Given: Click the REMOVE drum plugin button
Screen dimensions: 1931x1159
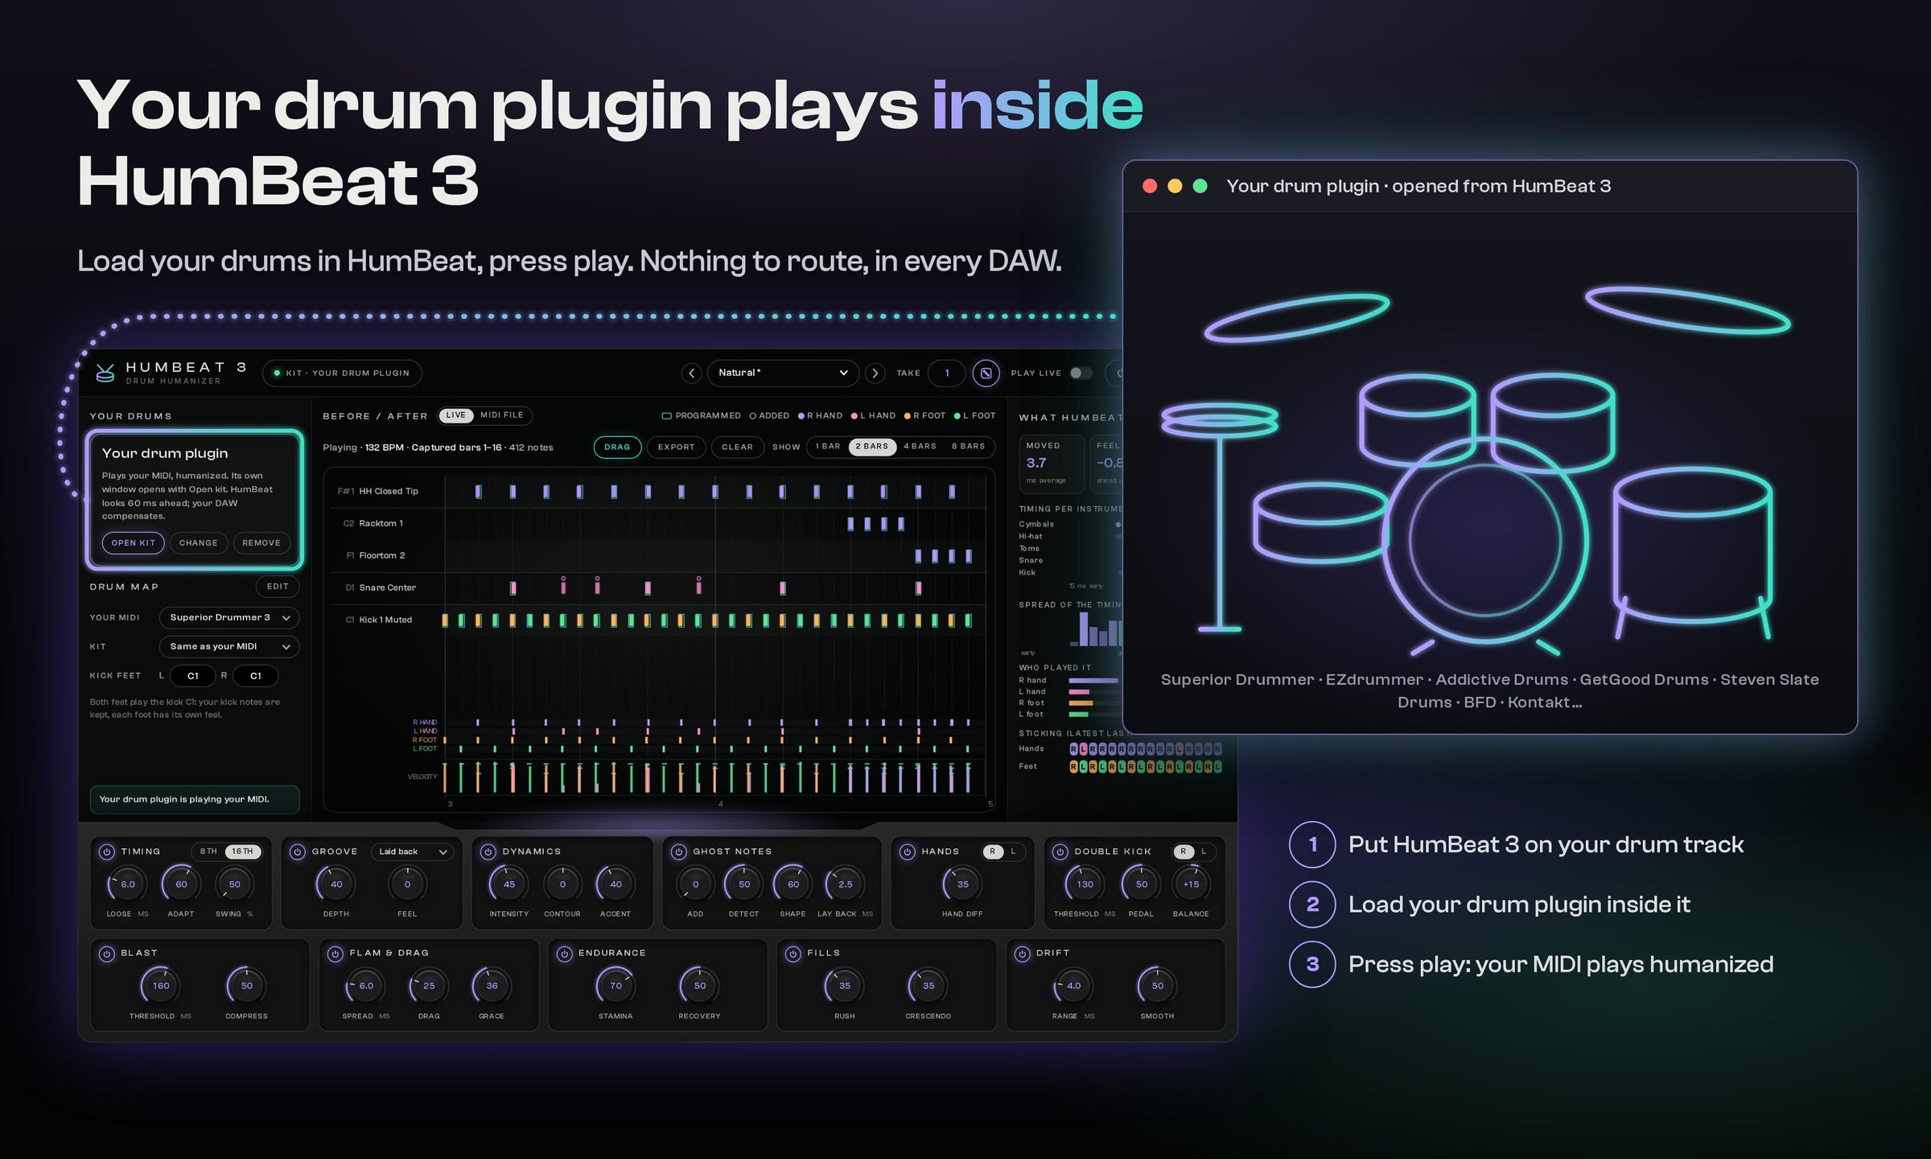Looking at the screenshot, I should click(261, 543).
